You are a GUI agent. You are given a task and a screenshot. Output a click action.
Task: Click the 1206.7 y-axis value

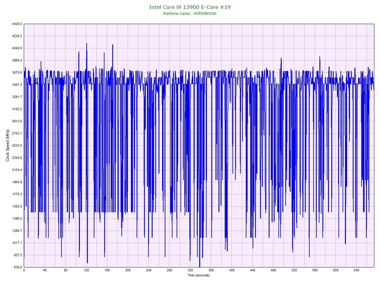17,231
